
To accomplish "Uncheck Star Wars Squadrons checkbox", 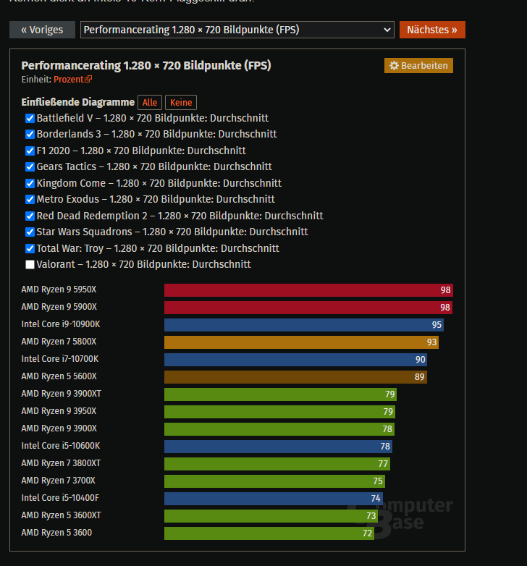I will coord(30,232).
